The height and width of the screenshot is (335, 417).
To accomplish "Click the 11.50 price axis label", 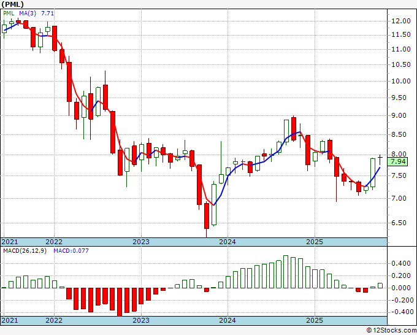I will (401, 34).
